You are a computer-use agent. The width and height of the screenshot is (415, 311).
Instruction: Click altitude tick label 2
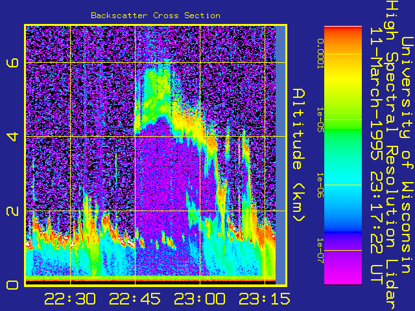coord(13,211)
